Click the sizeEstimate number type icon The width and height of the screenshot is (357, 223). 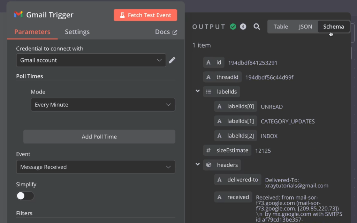pyautogui.click(x=208, y=150)
